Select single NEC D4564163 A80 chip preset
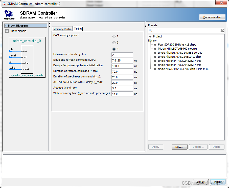Viewport: 229px width, 188px height. point(183,69)
